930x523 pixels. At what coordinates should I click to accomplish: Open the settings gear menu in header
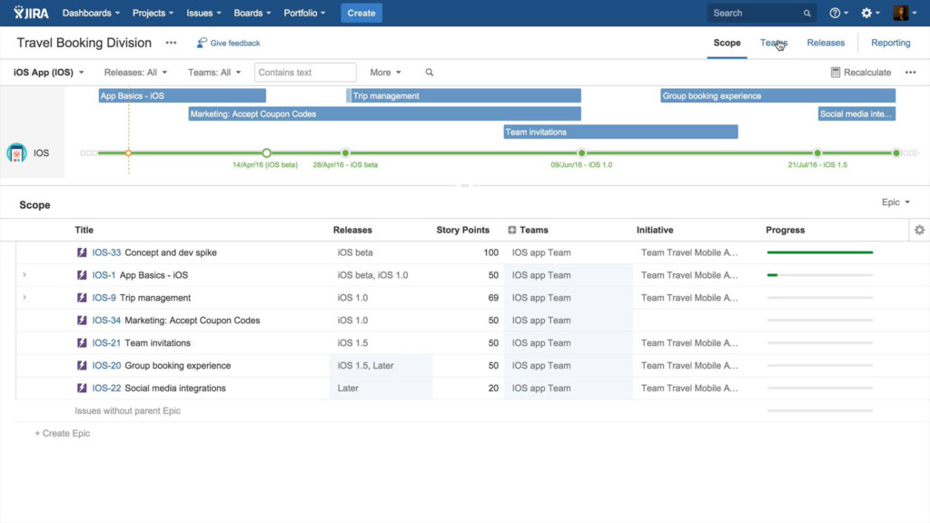(870, 13)
